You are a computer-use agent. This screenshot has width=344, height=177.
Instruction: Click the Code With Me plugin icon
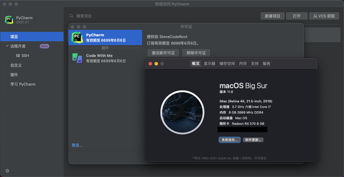[x=77, y=58]
